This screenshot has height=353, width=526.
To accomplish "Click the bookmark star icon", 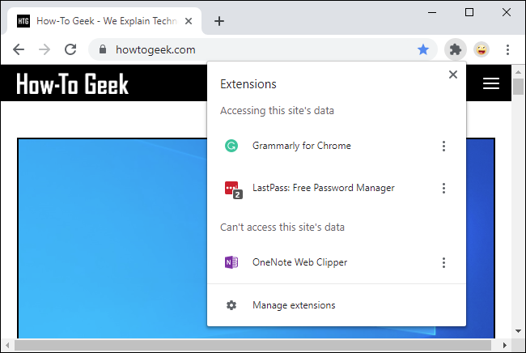I will (x=423, y=49).
